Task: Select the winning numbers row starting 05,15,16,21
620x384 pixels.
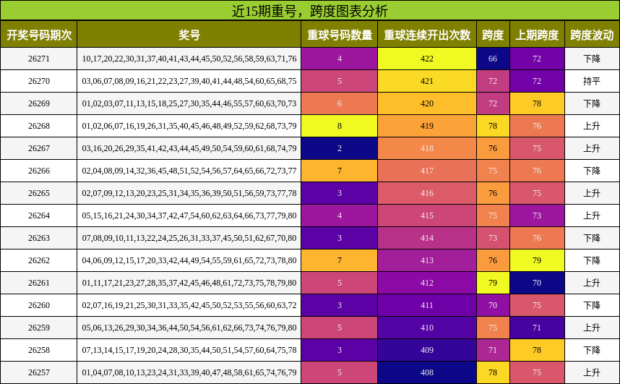Action: pos(189,216)
